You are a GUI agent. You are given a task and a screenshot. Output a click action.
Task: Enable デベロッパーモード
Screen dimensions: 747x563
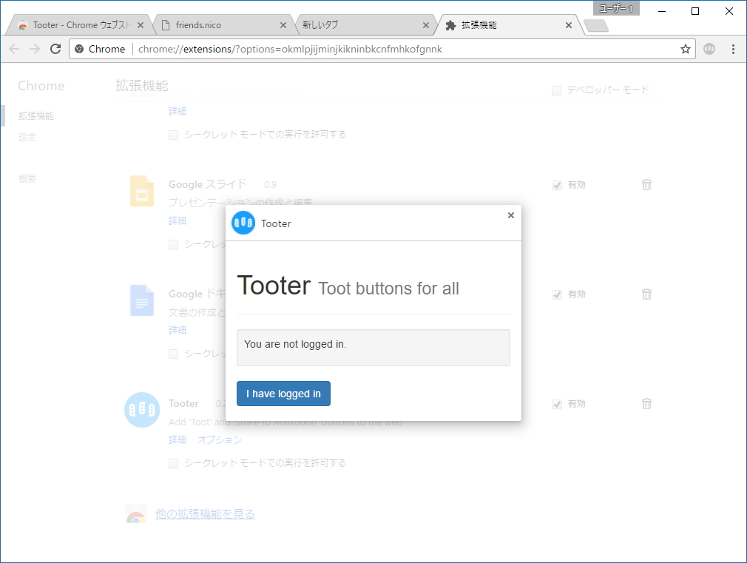[555, 90]
